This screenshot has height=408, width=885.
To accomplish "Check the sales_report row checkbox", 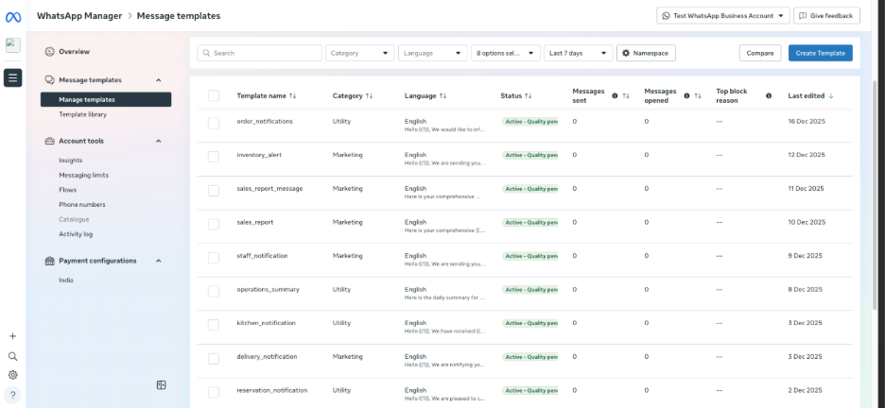I will (x=214, y=224).
